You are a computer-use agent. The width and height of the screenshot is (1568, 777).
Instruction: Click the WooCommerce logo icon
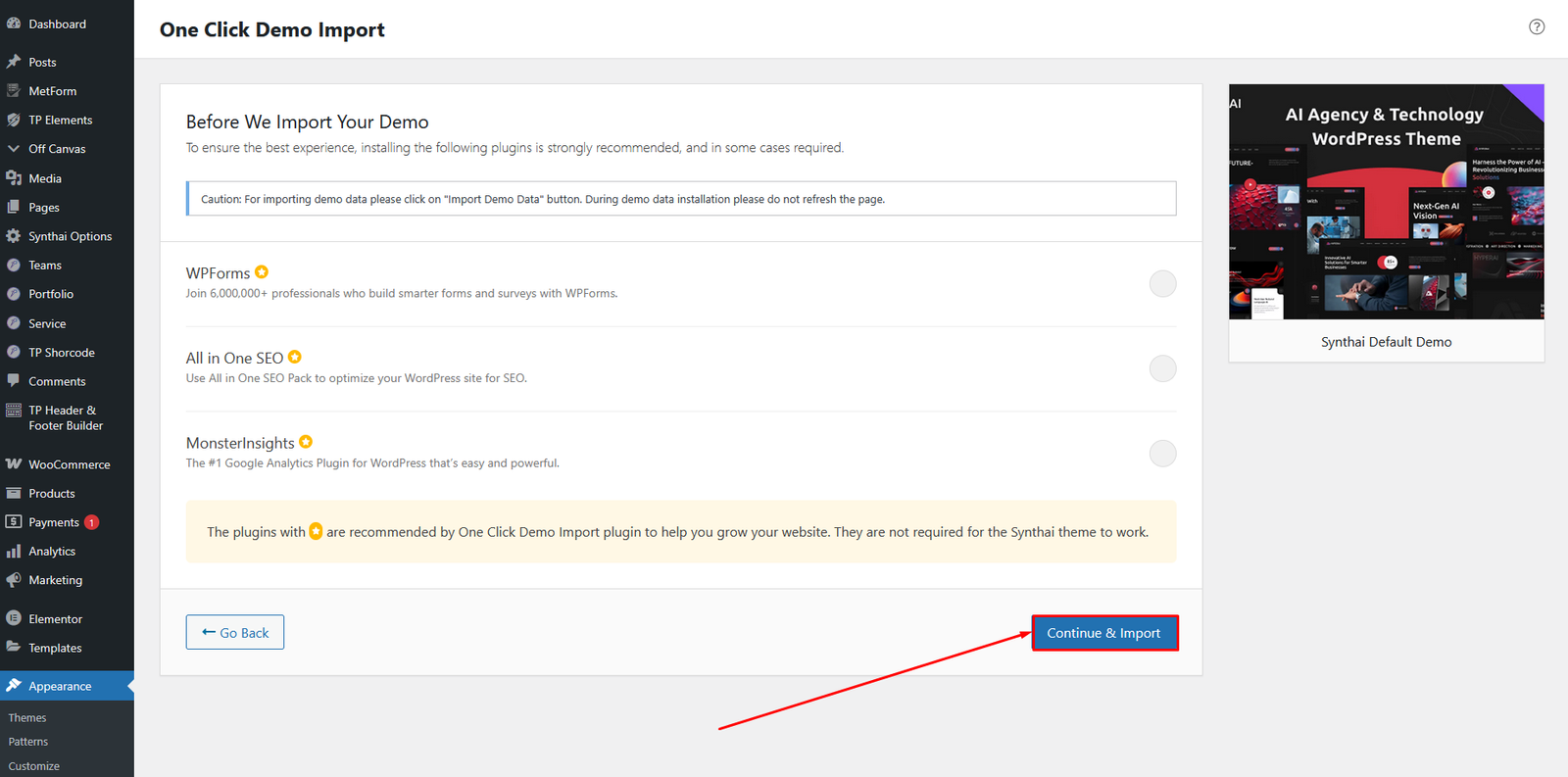(14, 464)
